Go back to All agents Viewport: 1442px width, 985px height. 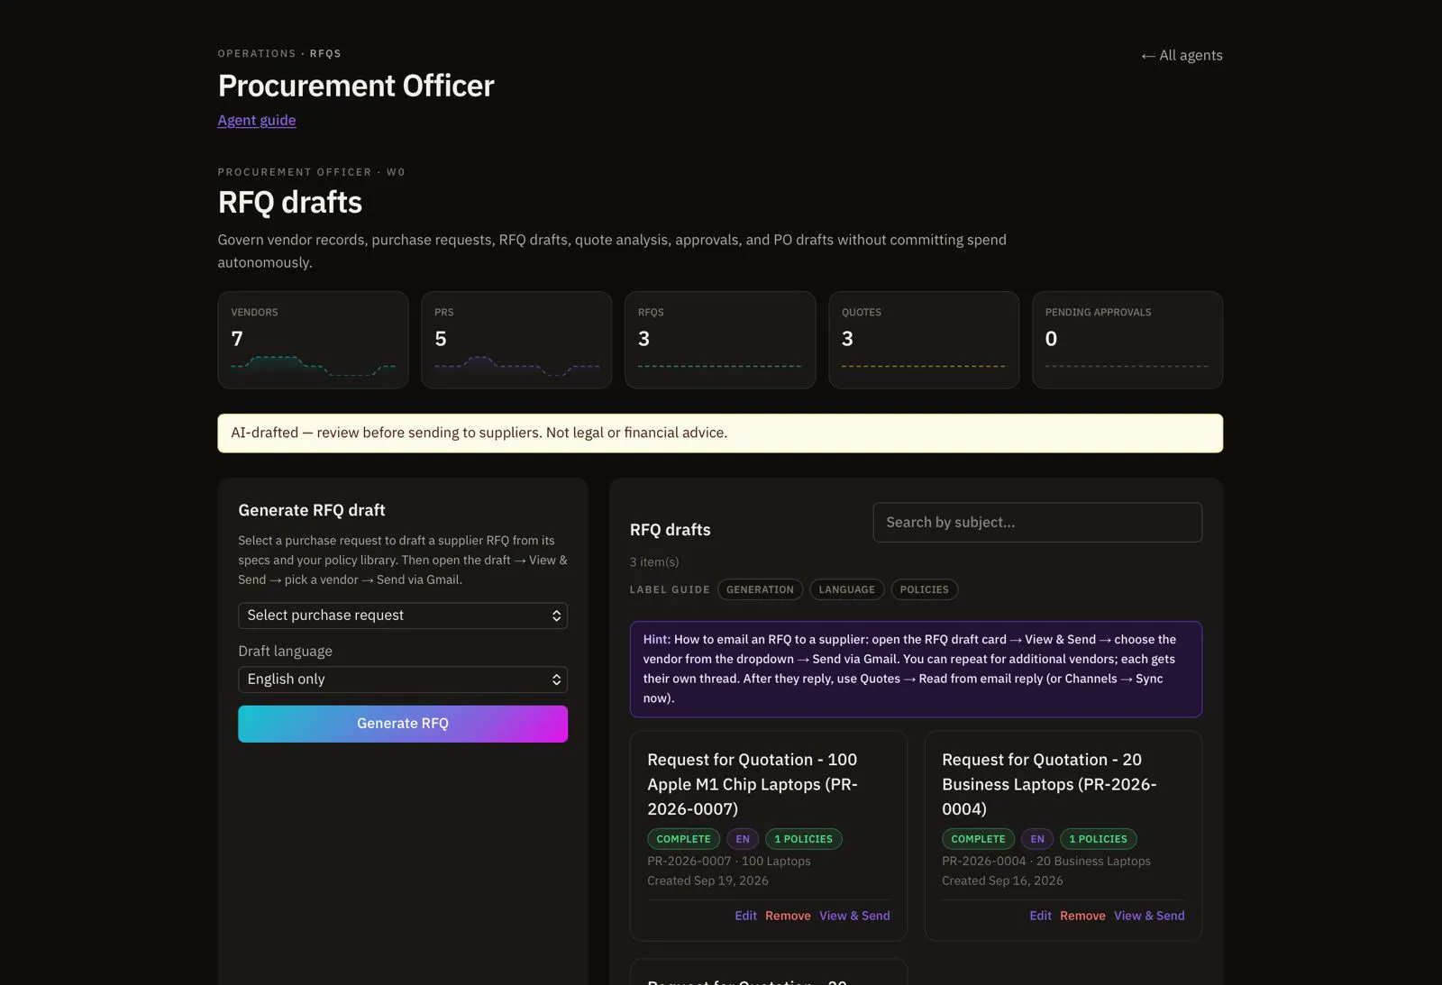pos(1182,55)
